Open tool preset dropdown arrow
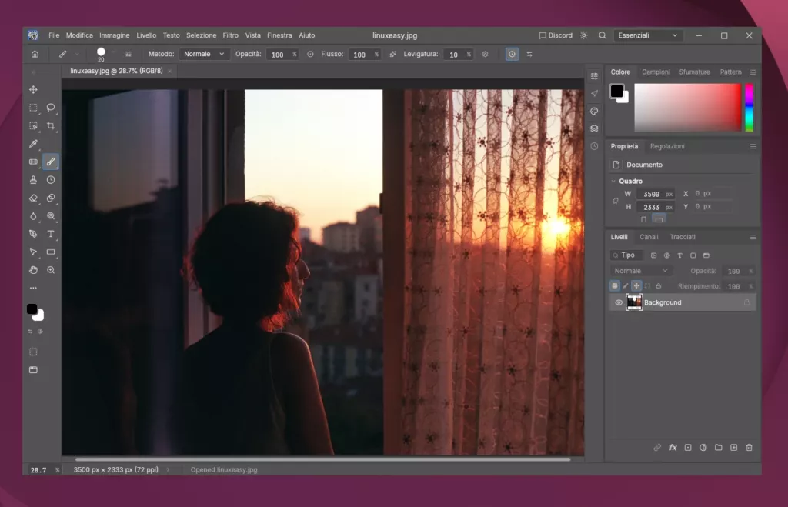 pos(77,55)
